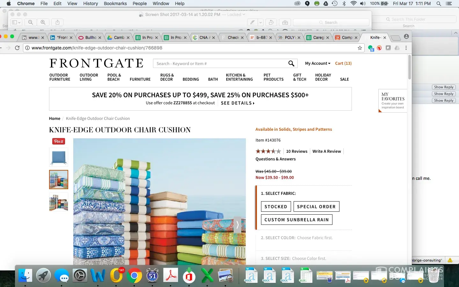The height and width of the screenshot is (287, 459).
Task: Click the Preview window search field
Action: 331,22
